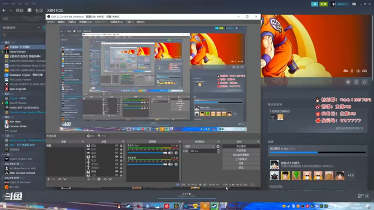Screen dimensions: 374x210
Task: Move selected source down in OBS
Action: [x=110, y=179]
